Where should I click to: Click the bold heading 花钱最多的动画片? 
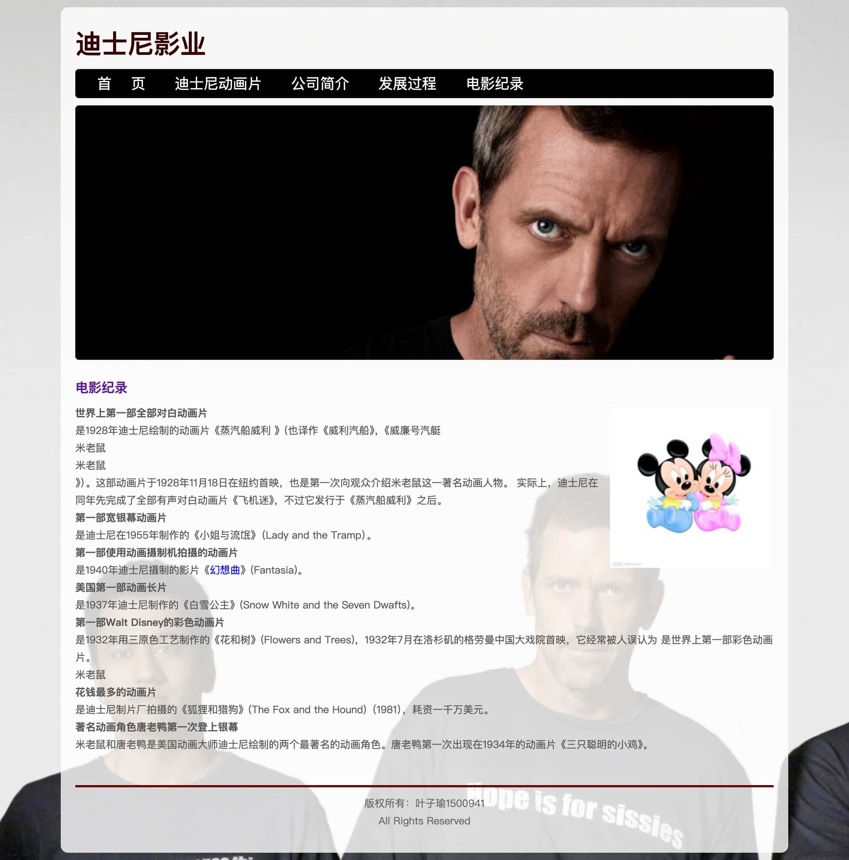click(116, 692)
